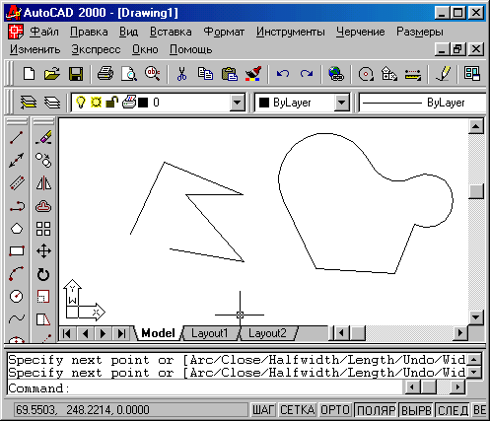
Task: Save the drawing with the floppy disk icon
Action: pos(76,74)
